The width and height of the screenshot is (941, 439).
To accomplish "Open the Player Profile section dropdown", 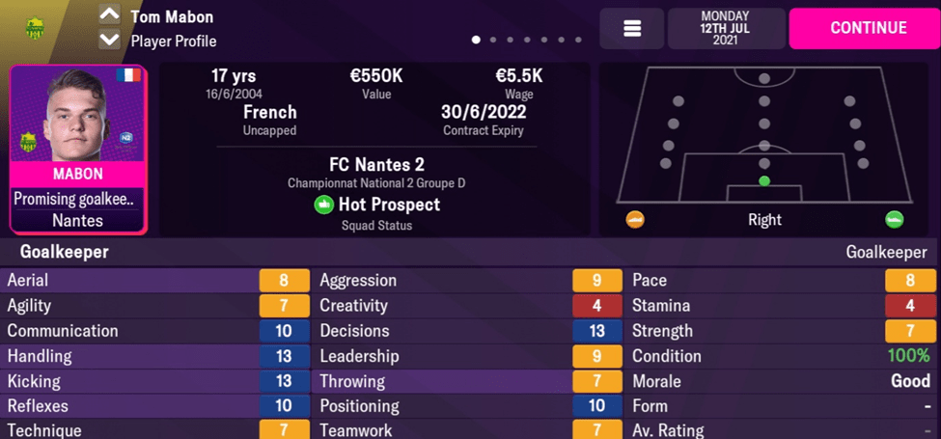I will tap(174, 41).
